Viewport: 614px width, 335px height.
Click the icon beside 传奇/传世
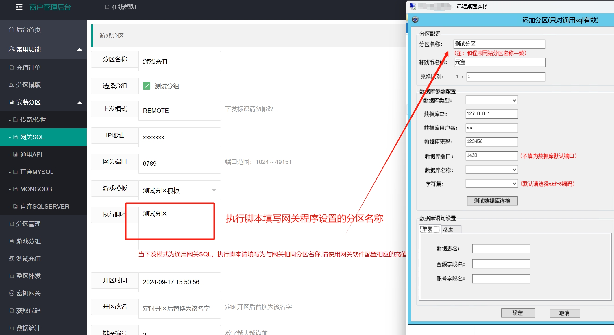[x=16, y=120]
